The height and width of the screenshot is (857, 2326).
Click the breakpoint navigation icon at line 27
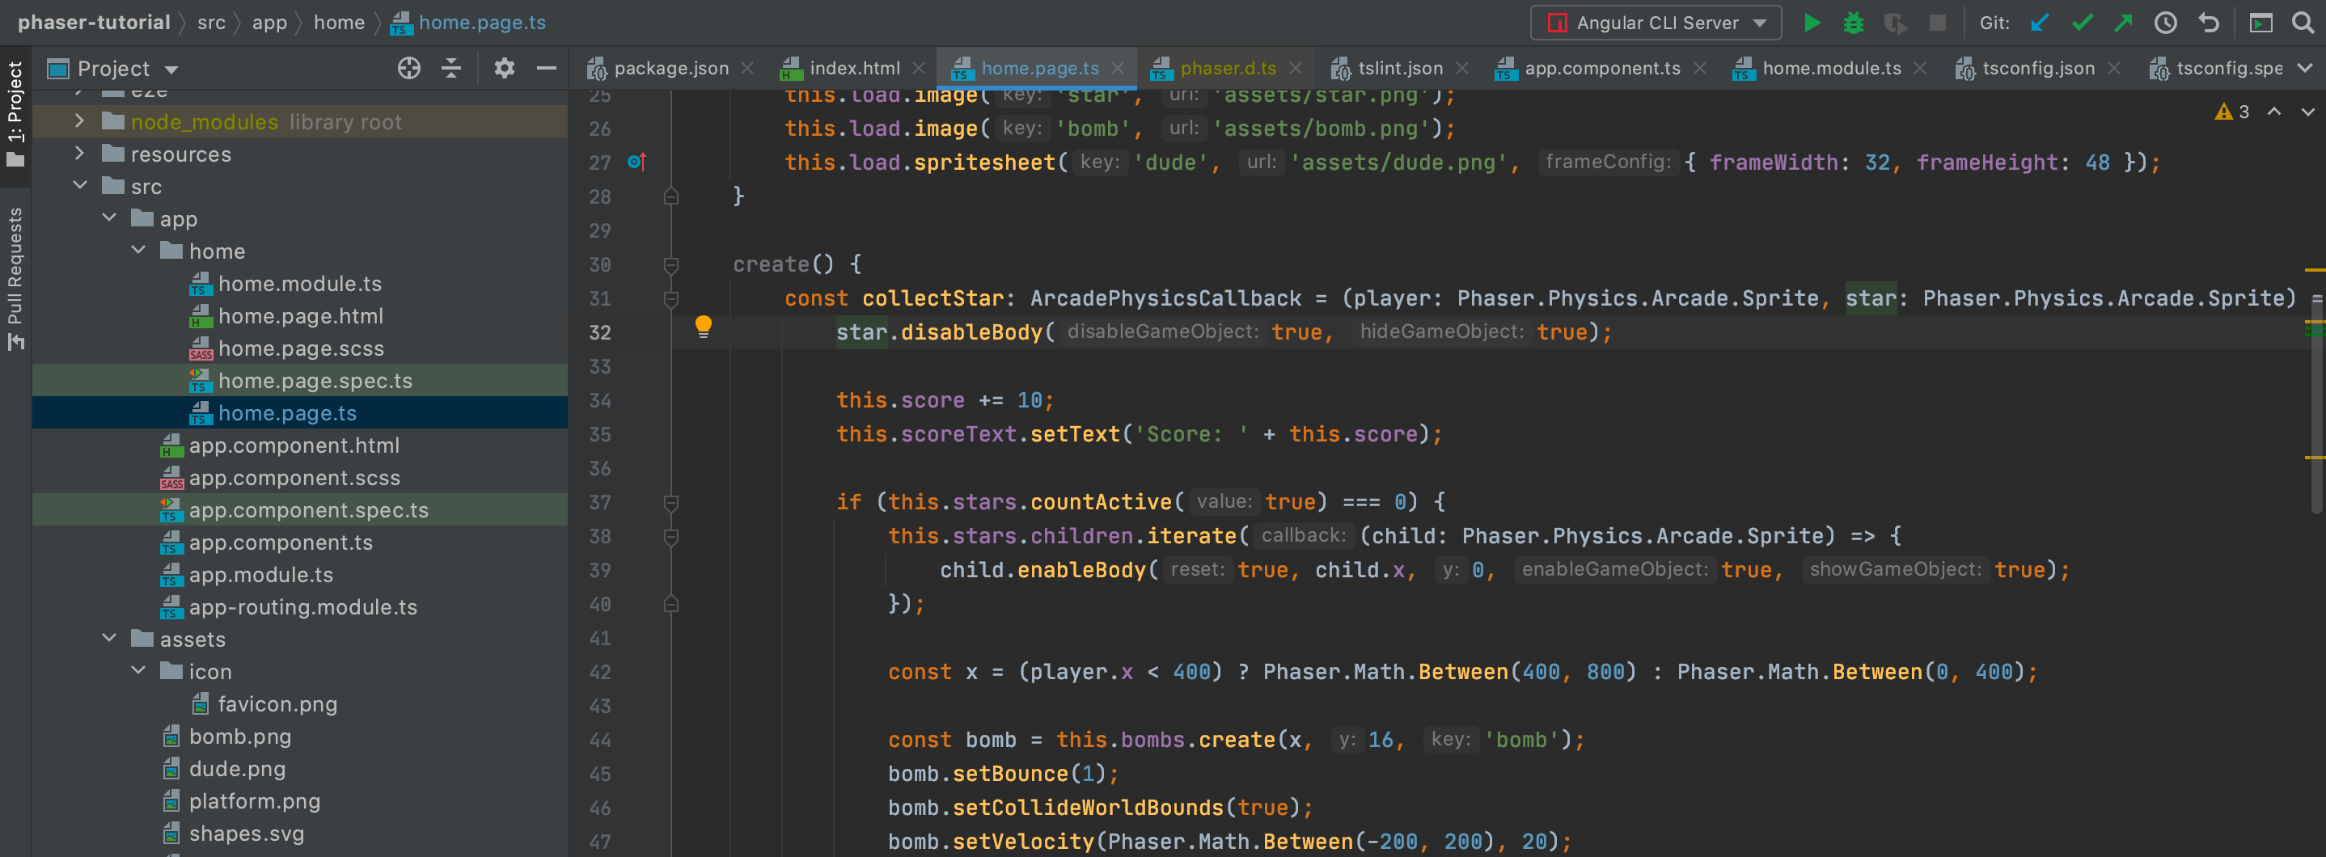[x=637, y=163]
